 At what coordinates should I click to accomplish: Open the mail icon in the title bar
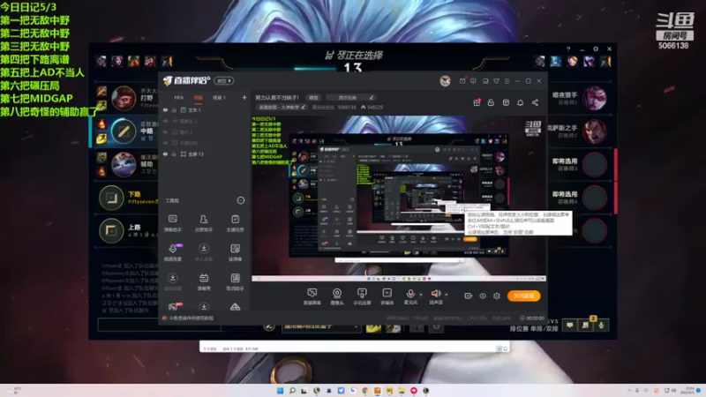462,81
